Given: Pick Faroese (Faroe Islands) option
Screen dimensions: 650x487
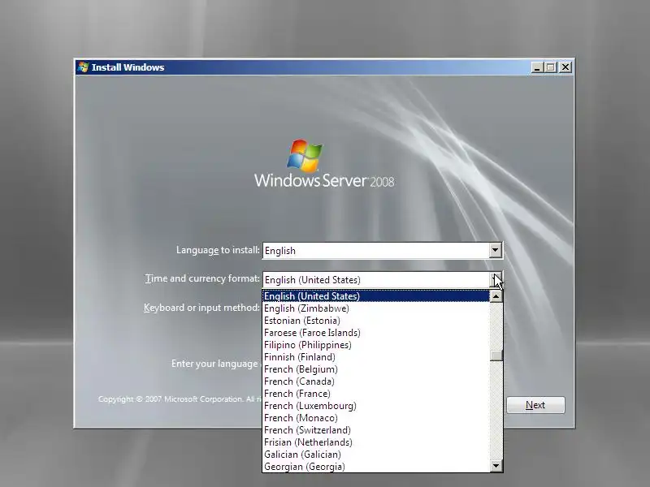Looking at the screenshot, I should (376, 333).
